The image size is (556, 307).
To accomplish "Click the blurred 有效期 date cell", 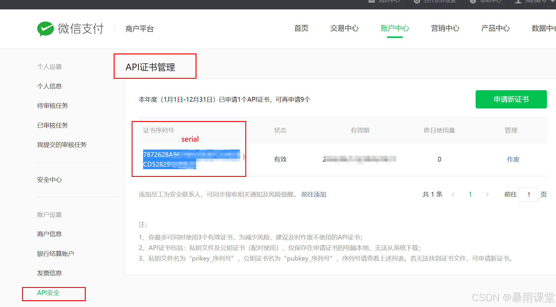I will [359, 159].
